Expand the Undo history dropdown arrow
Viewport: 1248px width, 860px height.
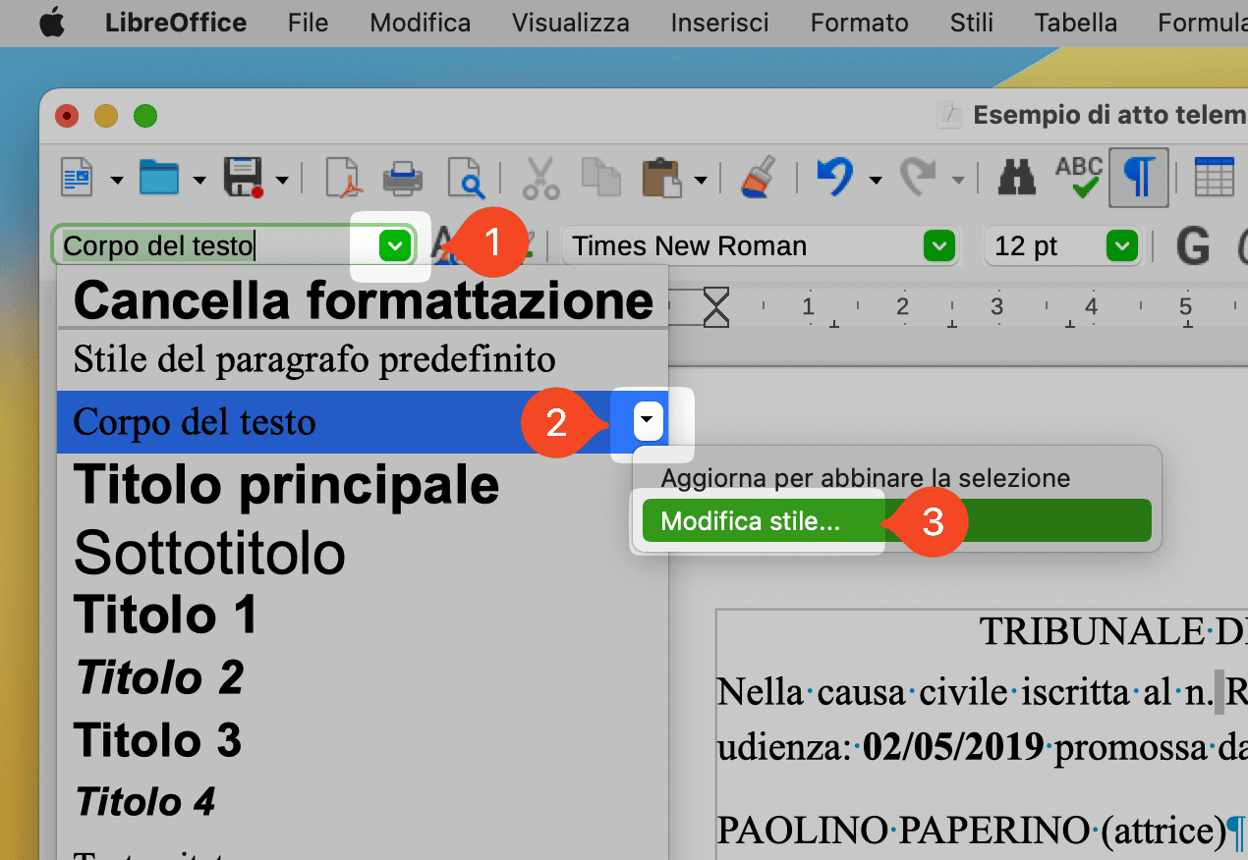tap(875, 180)
